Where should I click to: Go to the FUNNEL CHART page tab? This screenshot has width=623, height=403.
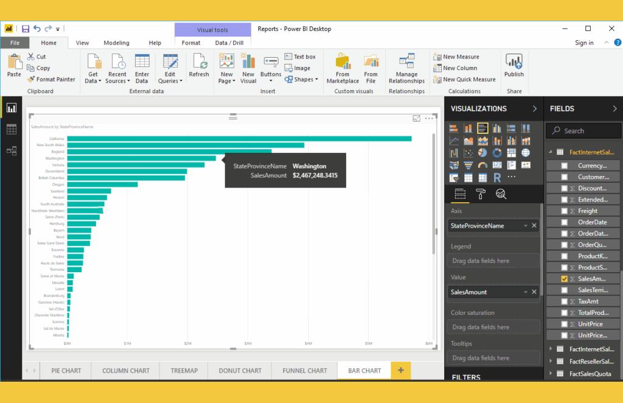tap(305, 370)
